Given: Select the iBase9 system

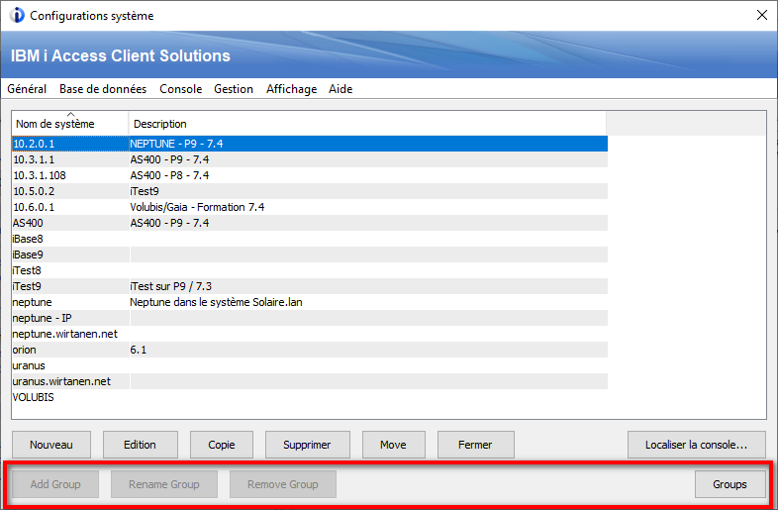Looking at the screenshot, I should click(x=28, y=255).
